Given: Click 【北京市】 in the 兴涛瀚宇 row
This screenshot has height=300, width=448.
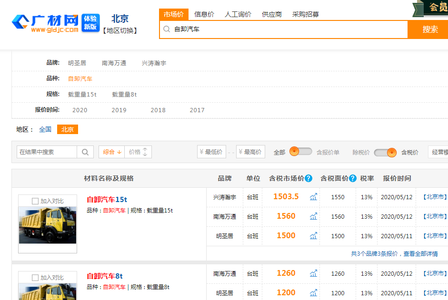Looking at the screenshot, I should pos(435,197).
